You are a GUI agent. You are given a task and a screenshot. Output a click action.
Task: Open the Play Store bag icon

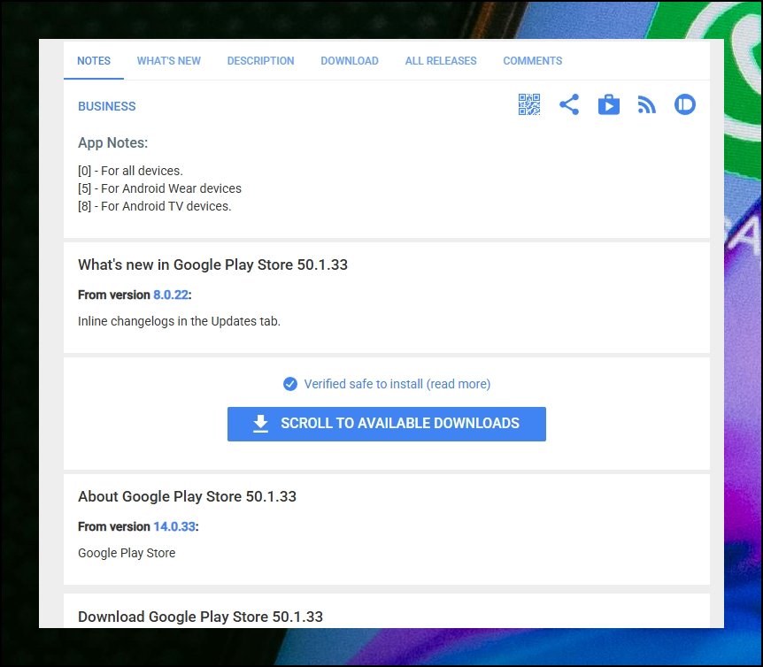[x=609, y=104]
